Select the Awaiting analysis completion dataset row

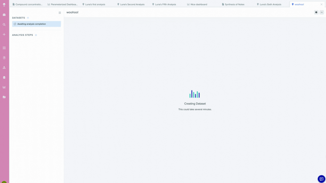(37, 24)
